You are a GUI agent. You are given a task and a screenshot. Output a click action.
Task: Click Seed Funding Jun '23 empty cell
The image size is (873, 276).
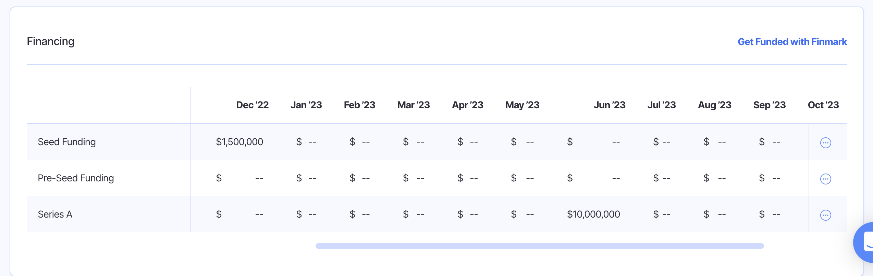click(x=593, y=142)
